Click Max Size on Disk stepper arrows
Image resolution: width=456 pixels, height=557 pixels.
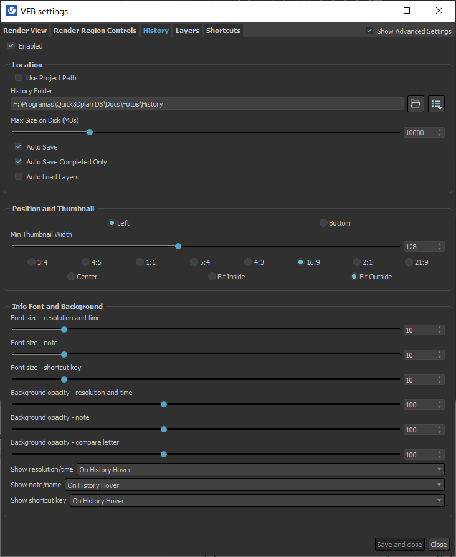pyautogui.click(x=440, y=133)
